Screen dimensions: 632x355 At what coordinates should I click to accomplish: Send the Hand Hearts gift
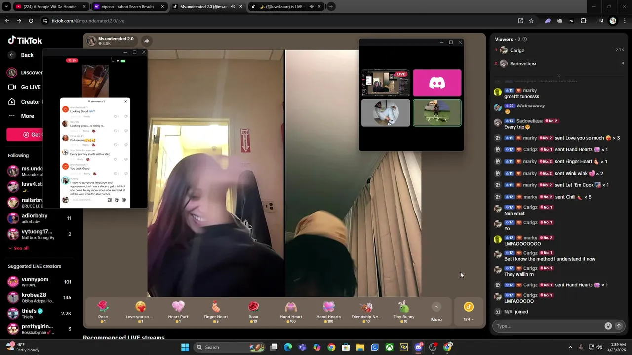click(328, 312)
